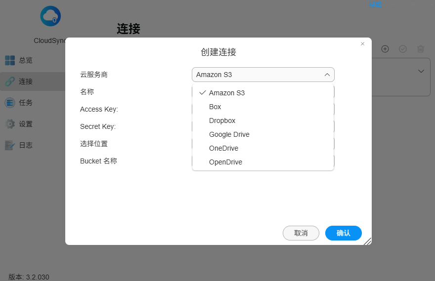Click the overview grid icon

click(x=10, y=60)
